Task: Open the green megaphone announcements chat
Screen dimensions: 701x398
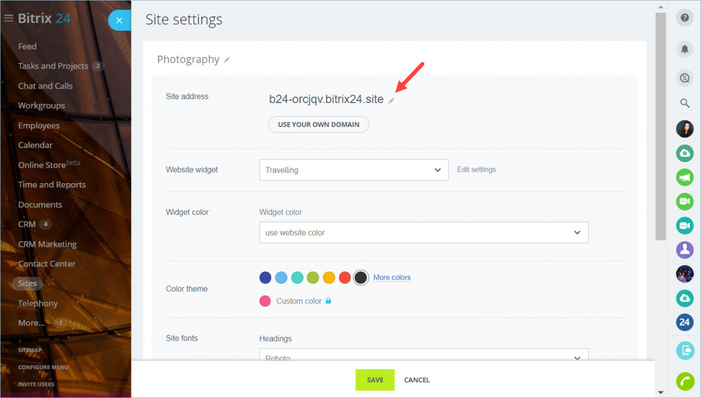Action: tap(685, 178)
